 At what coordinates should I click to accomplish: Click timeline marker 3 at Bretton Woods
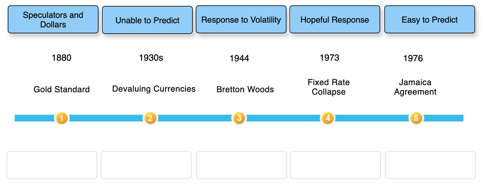[239, 118]
